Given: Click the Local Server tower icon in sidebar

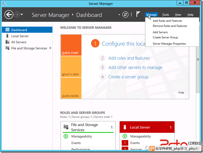Looking at the screenshot, I should tap(7, 36).
